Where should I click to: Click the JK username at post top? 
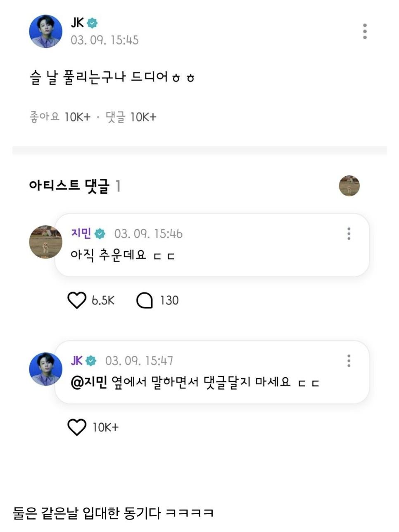click(x=77, y=23)
